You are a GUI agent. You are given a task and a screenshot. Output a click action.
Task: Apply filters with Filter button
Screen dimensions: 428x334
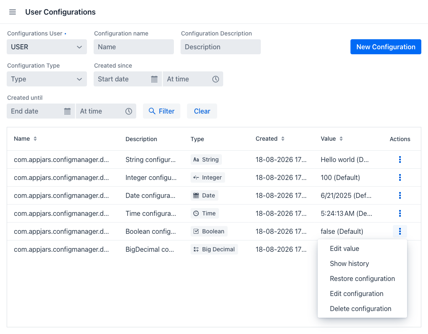coord(162,111)
